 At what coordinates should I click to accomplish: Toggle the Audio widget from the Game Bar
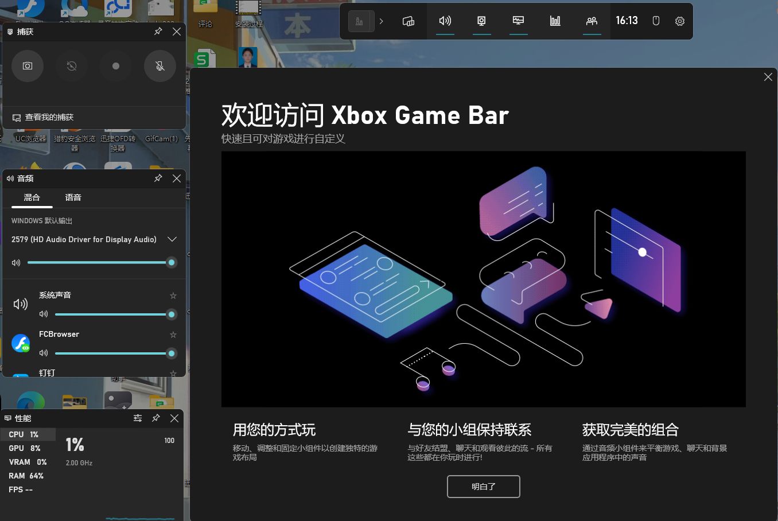(445, 21)
